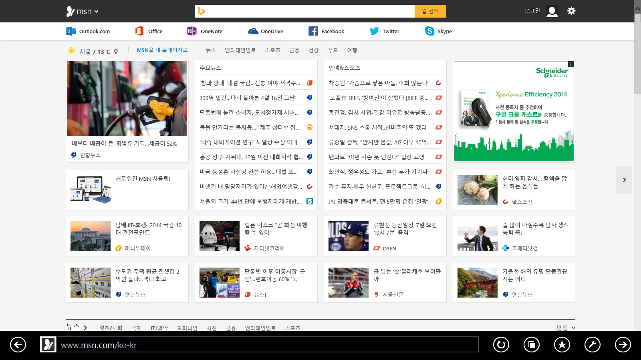Open '수도권 주택 평균 전셋값' article
This screenshot has height=360, width=641.
pos(147,275)
